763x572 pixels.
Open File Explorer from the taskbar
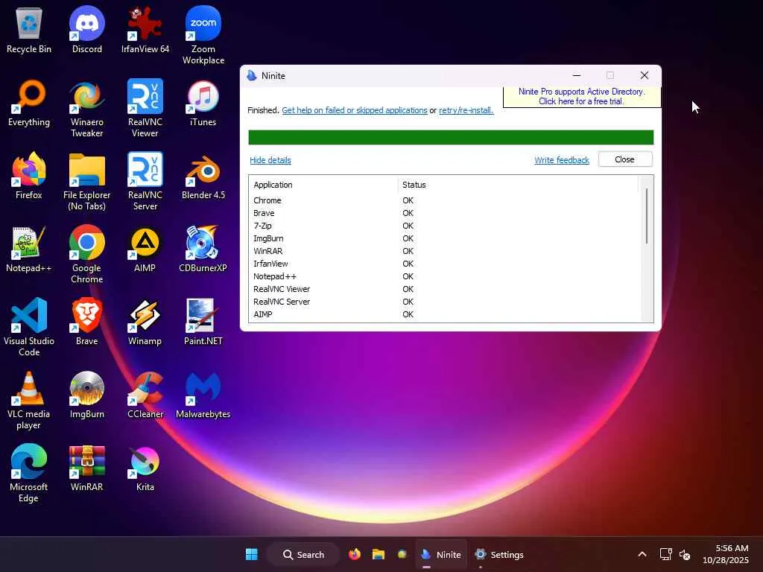coord(378,554)
